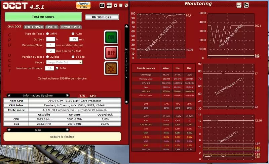Open the Mode Large Data Set dropdown
This screenshot has width=269, height=164.
click(64, 62)
